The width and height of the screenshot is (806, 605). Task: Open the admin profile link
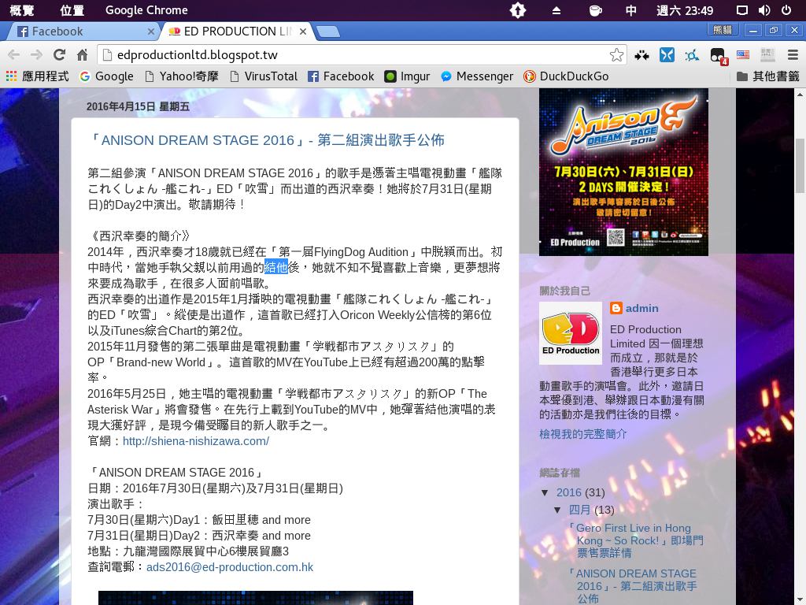pos(642,308)
